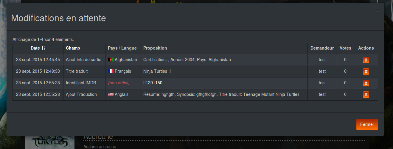Click the Demandeur column header
This screenshot has height=149, width=393.
[322, 48]
